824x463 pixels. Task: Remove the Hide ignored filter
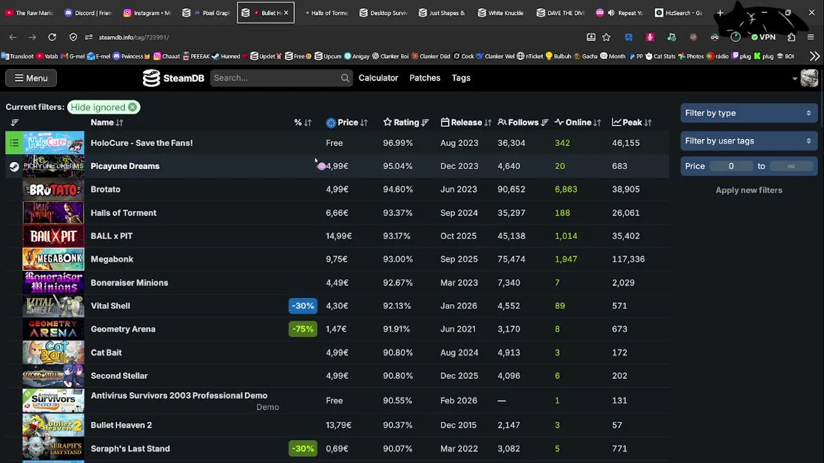[x=132, y=107]
